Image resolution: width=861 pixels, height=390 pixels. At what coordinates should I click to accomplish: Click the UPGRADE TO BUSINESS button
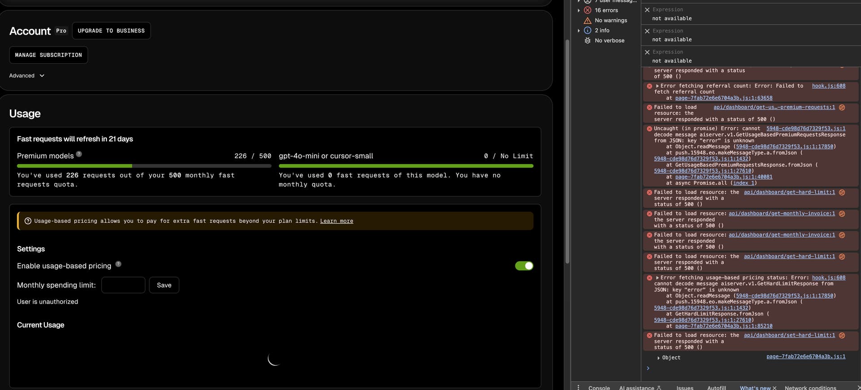111,31
